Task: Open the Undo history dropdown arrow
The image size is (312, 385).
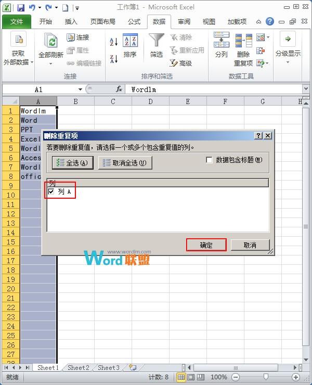Action: coord(40,8)
